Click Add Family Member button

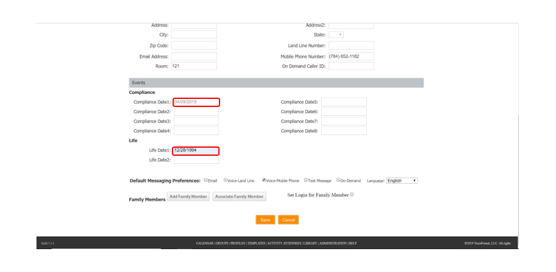(188, 197)
